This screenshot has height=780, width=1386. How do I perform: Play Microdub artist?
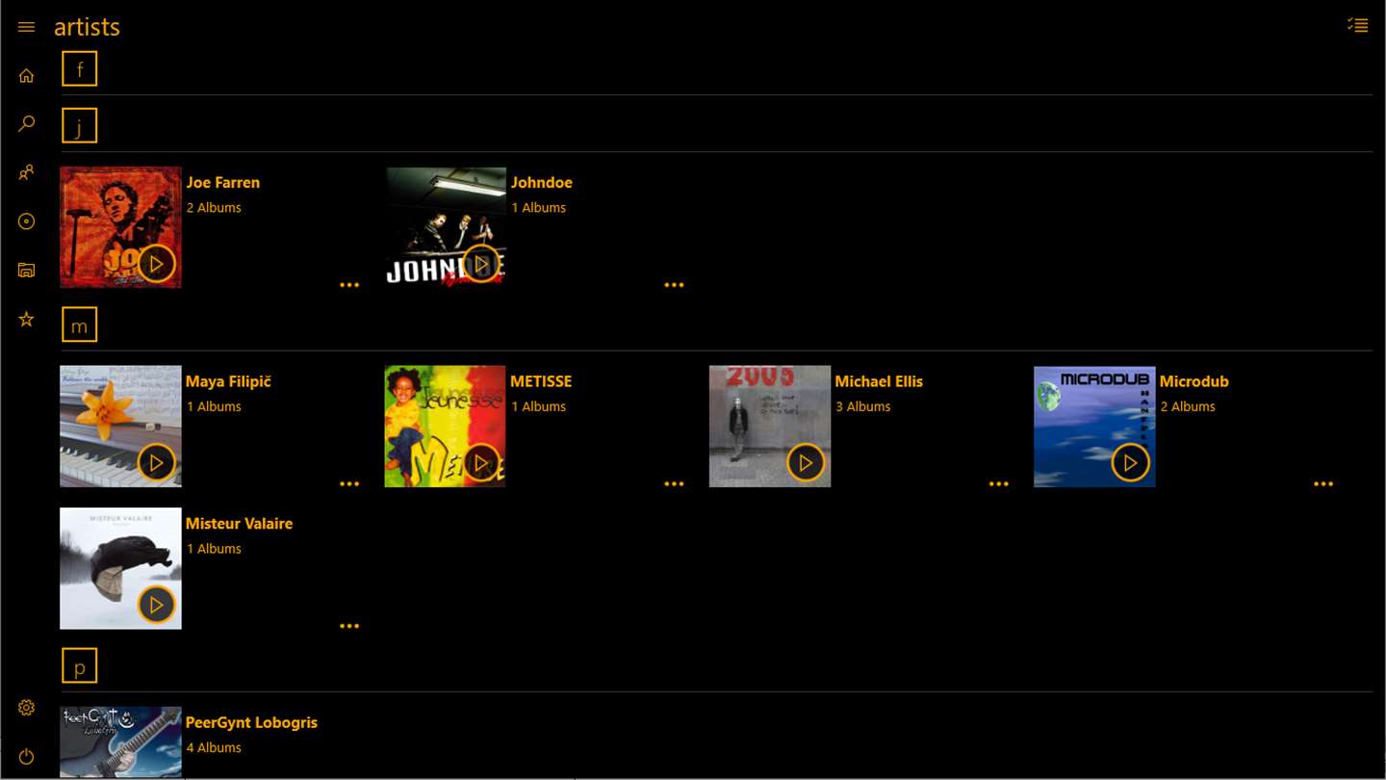[1130, 463]
